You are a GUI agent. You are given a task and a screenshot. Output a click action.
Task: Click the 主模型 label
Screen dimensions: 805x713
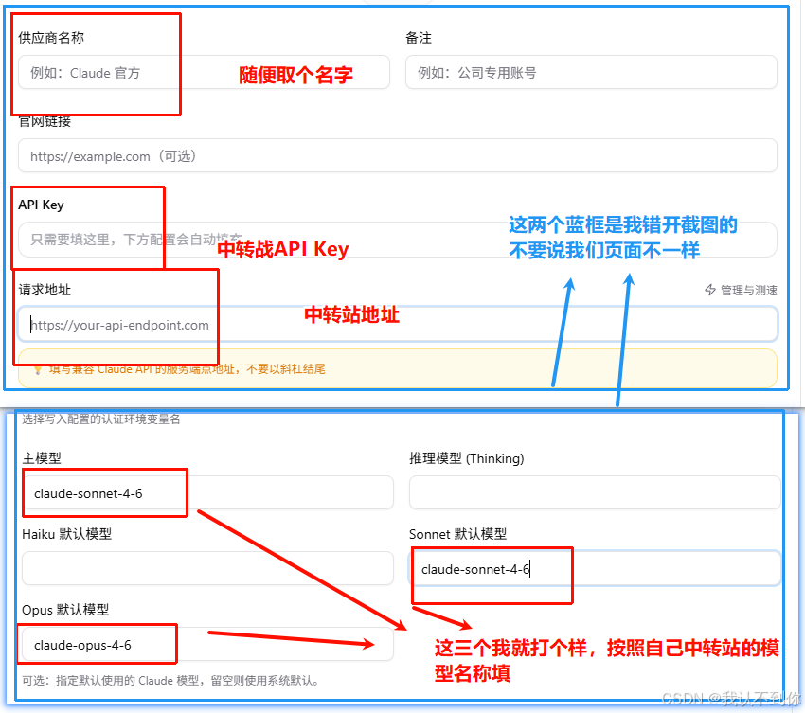pyautogui.click(x=42, y=458)
